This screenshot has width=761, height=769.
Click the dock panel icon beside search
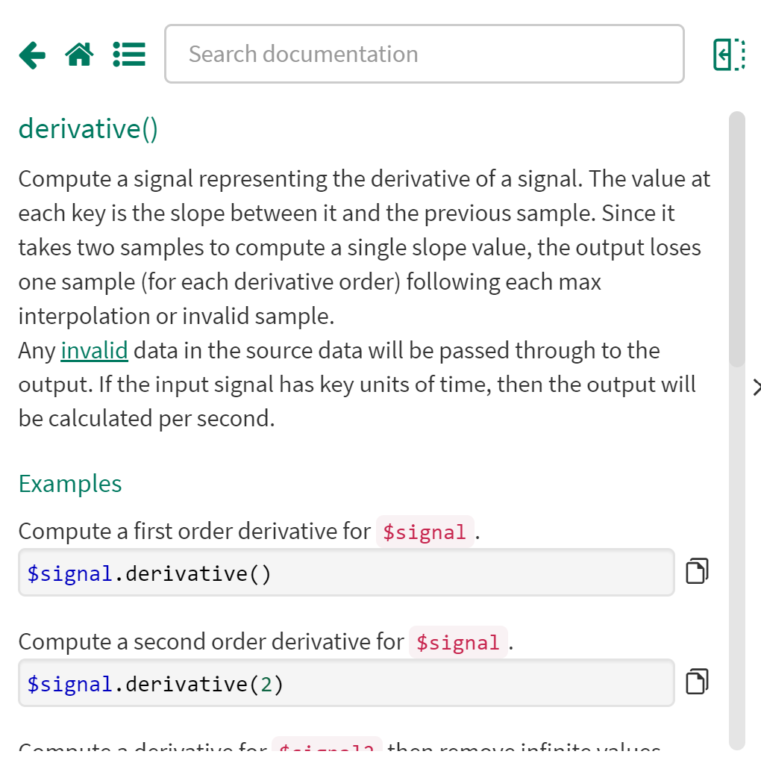729,55
